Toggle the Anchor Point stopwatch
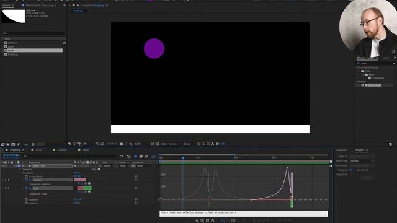This screenshot has width=397, height=223. point(27,176)
